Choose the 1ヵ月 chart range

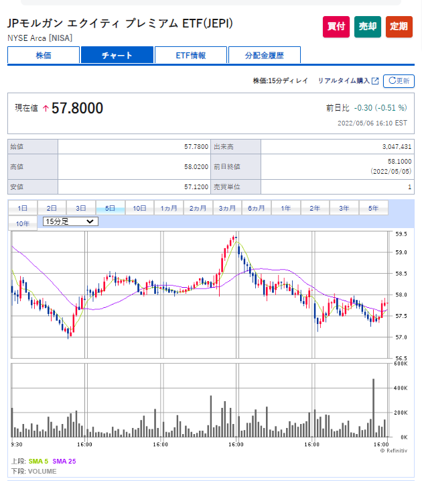169,208
